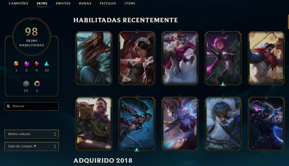Screen dimensions: 289x166
Task: Click the winged crest icon above 23
Action: click(26, 84)
